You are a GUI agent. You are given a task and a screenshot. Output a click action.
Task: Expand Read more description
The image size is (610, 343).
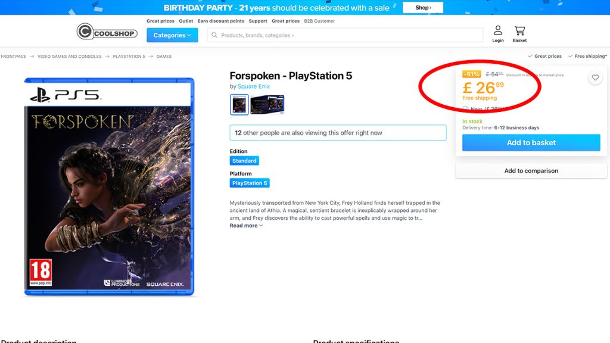(x=246, y=226)
